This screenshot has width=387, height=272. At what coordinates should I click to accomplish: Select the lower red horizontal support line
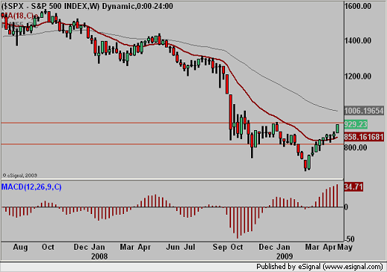point(172,144)
